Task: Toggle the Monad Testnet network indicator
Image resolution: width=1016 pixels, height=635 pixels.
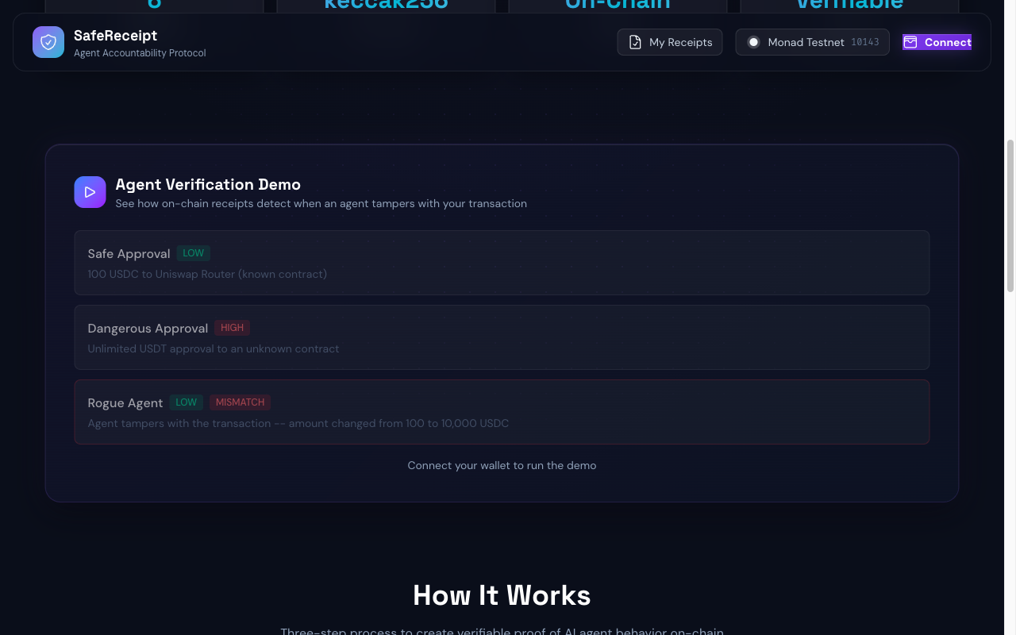Action: [812, 41]
